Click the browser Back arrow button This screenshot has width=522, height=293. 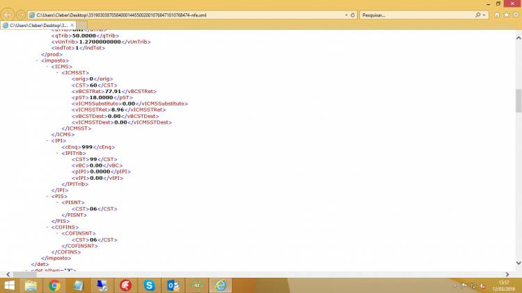(8, 15)
